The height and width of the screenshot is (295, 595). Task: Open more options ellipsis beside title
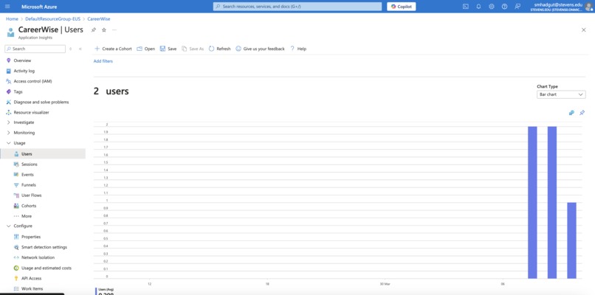pyautogui.click(x=114, y=29)
